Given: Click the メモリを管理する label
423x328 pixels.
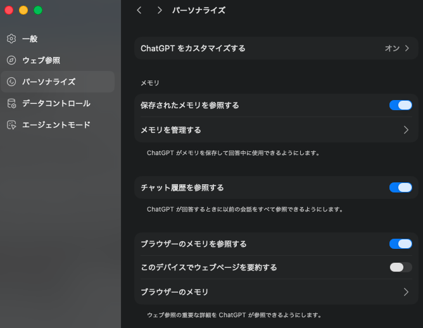Looking at the screenshot, I should tap(171, 130).
